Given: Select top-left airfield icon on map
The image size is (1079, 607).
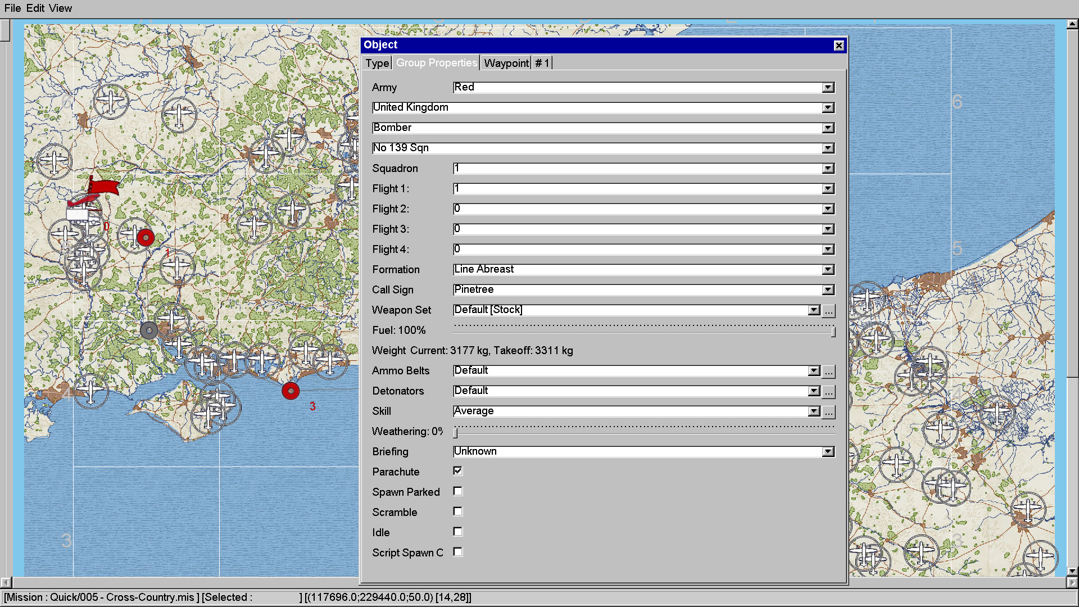Looking at the screenshot, I should [x=111, y=101].
